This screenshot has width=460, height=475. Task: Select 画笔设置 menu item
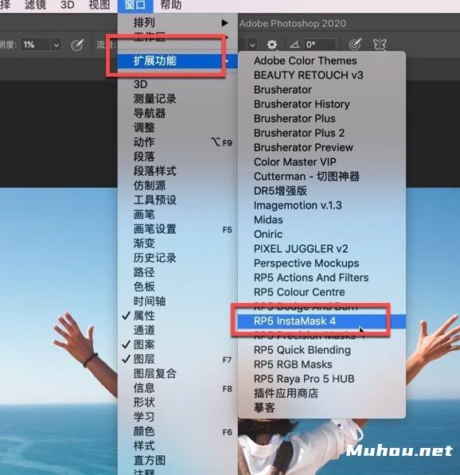coord(177,229)
